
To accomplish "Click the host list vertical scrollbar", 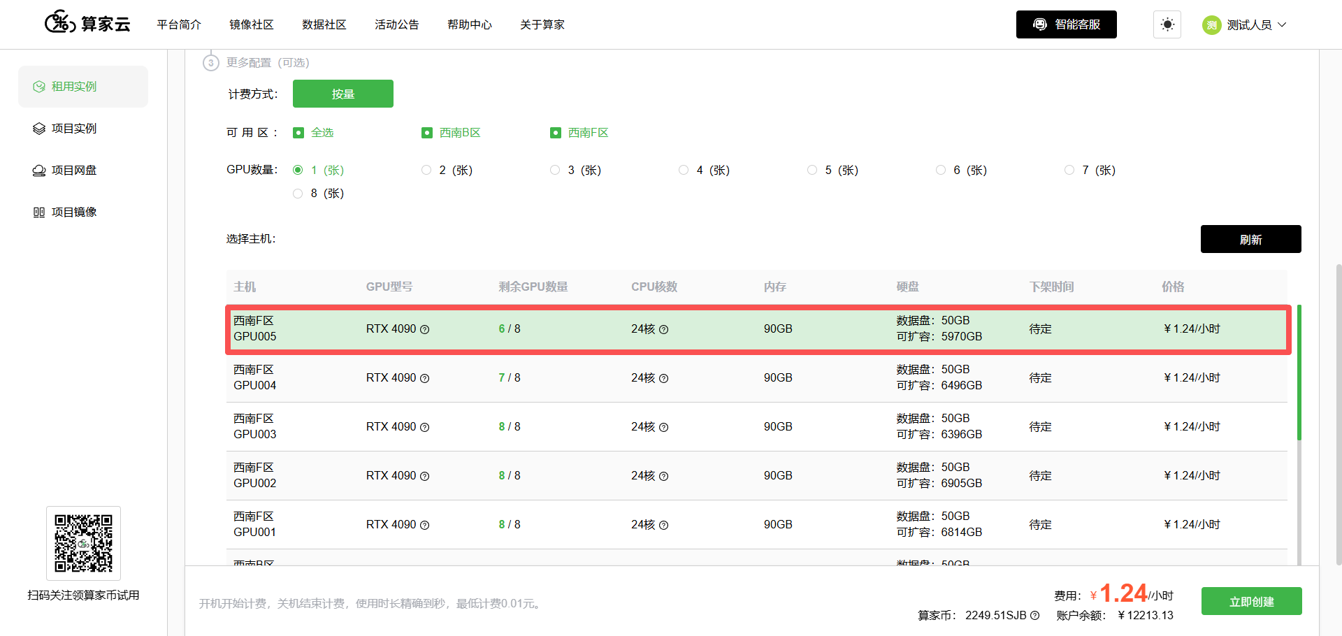I will (1299, 373).
